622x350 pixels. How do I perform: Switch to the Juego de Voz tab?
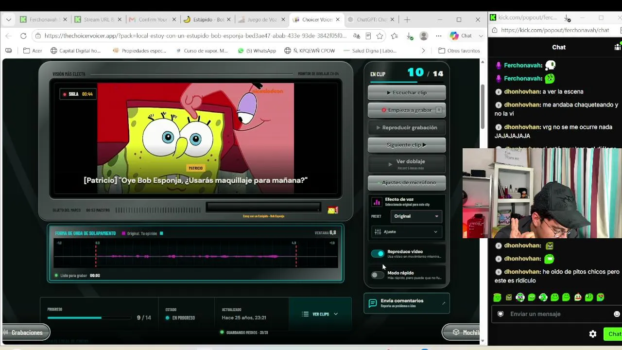point(262,19)
